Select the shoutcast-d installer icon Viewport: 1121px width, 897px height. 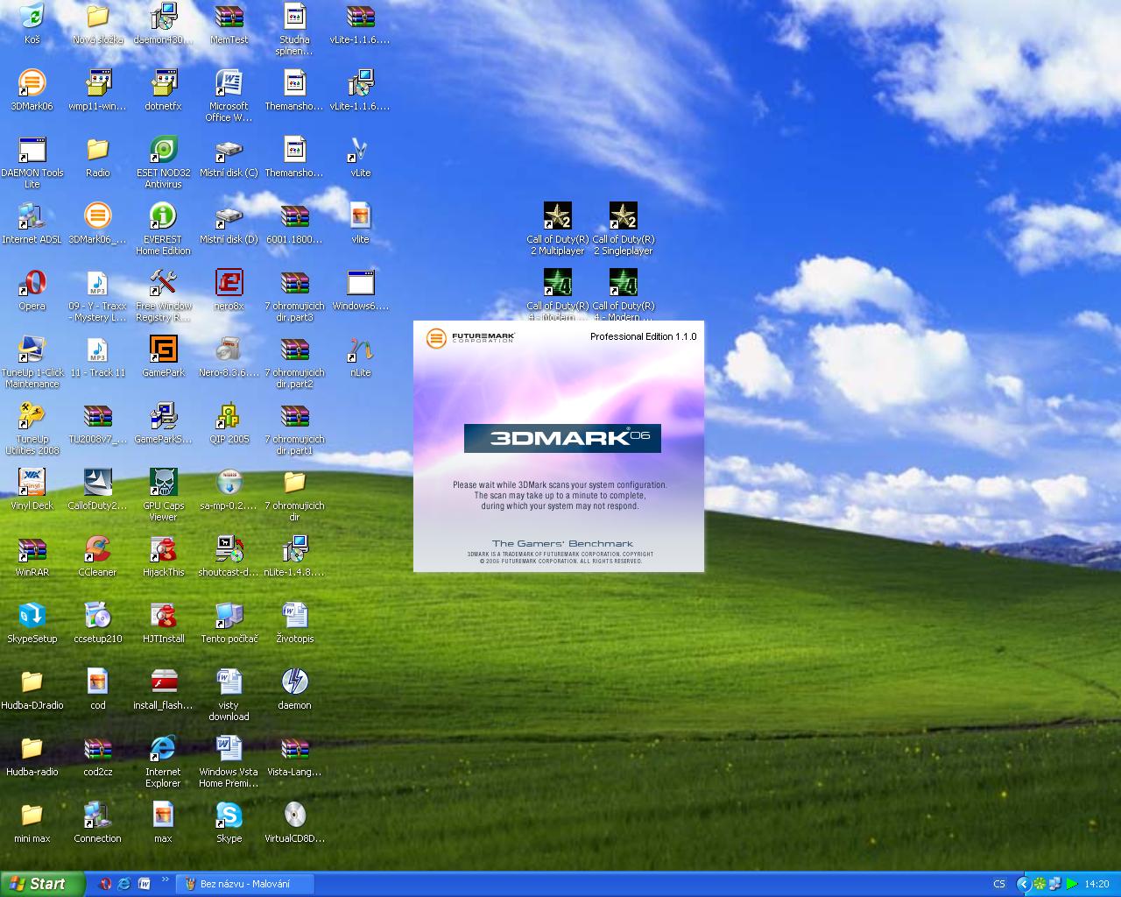[229, 549]
